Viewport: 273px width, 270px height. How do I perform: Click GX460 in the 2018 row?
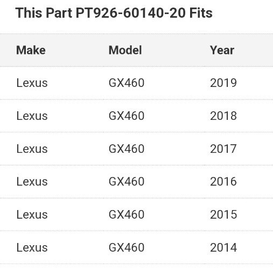127,116
